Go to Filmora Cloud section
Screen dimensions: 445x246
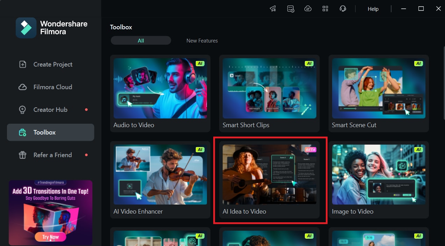click(x=51, y=87)
